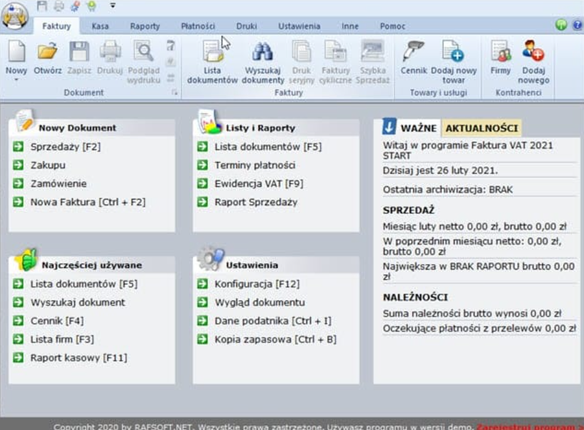Click Kopia zapasowa [Ctrl + B] link
The image size is (584, 430).
275,339
